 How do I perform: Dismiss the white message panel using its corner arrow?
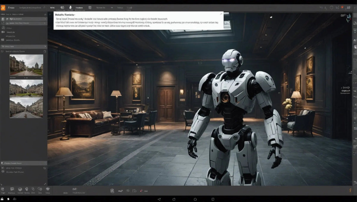pos(221,14)
